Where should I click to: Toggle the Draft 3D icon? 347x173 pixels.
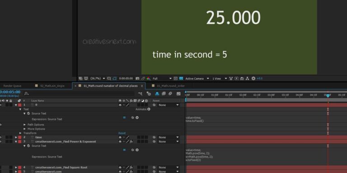[149, 94]
